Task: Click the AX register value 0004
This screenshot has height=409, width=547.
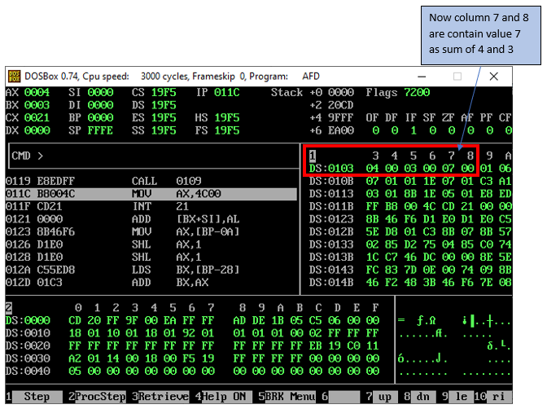Action: point(37,93)
